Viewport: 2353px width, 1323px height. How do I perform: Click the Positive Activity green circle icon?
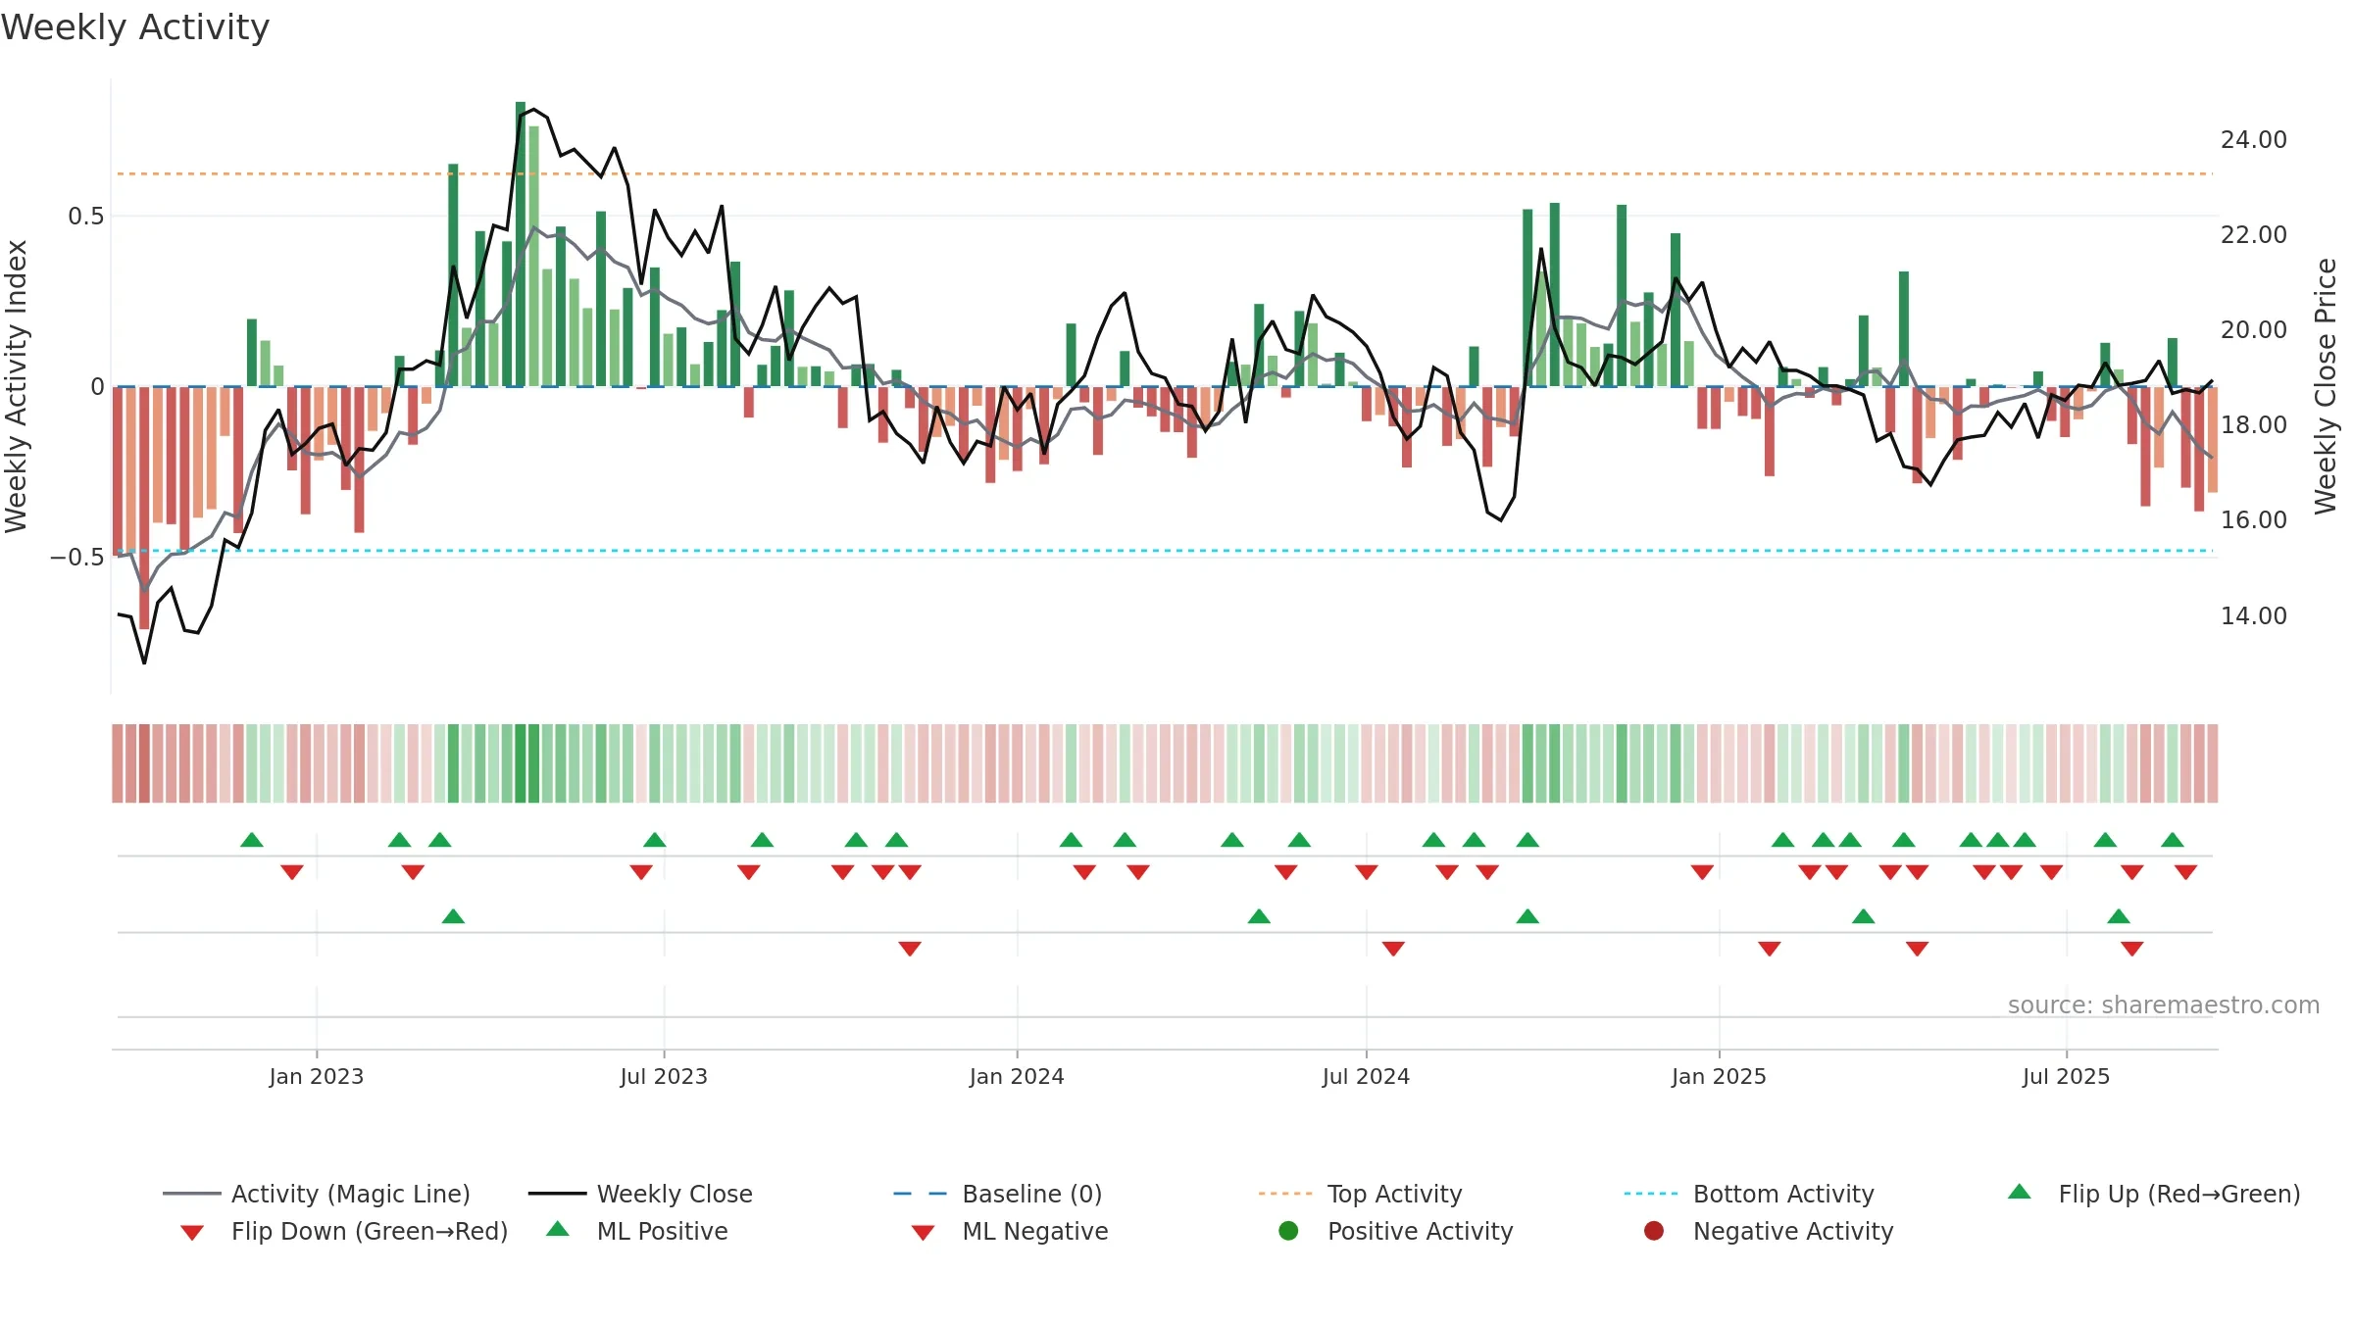click(1288, 1231)
